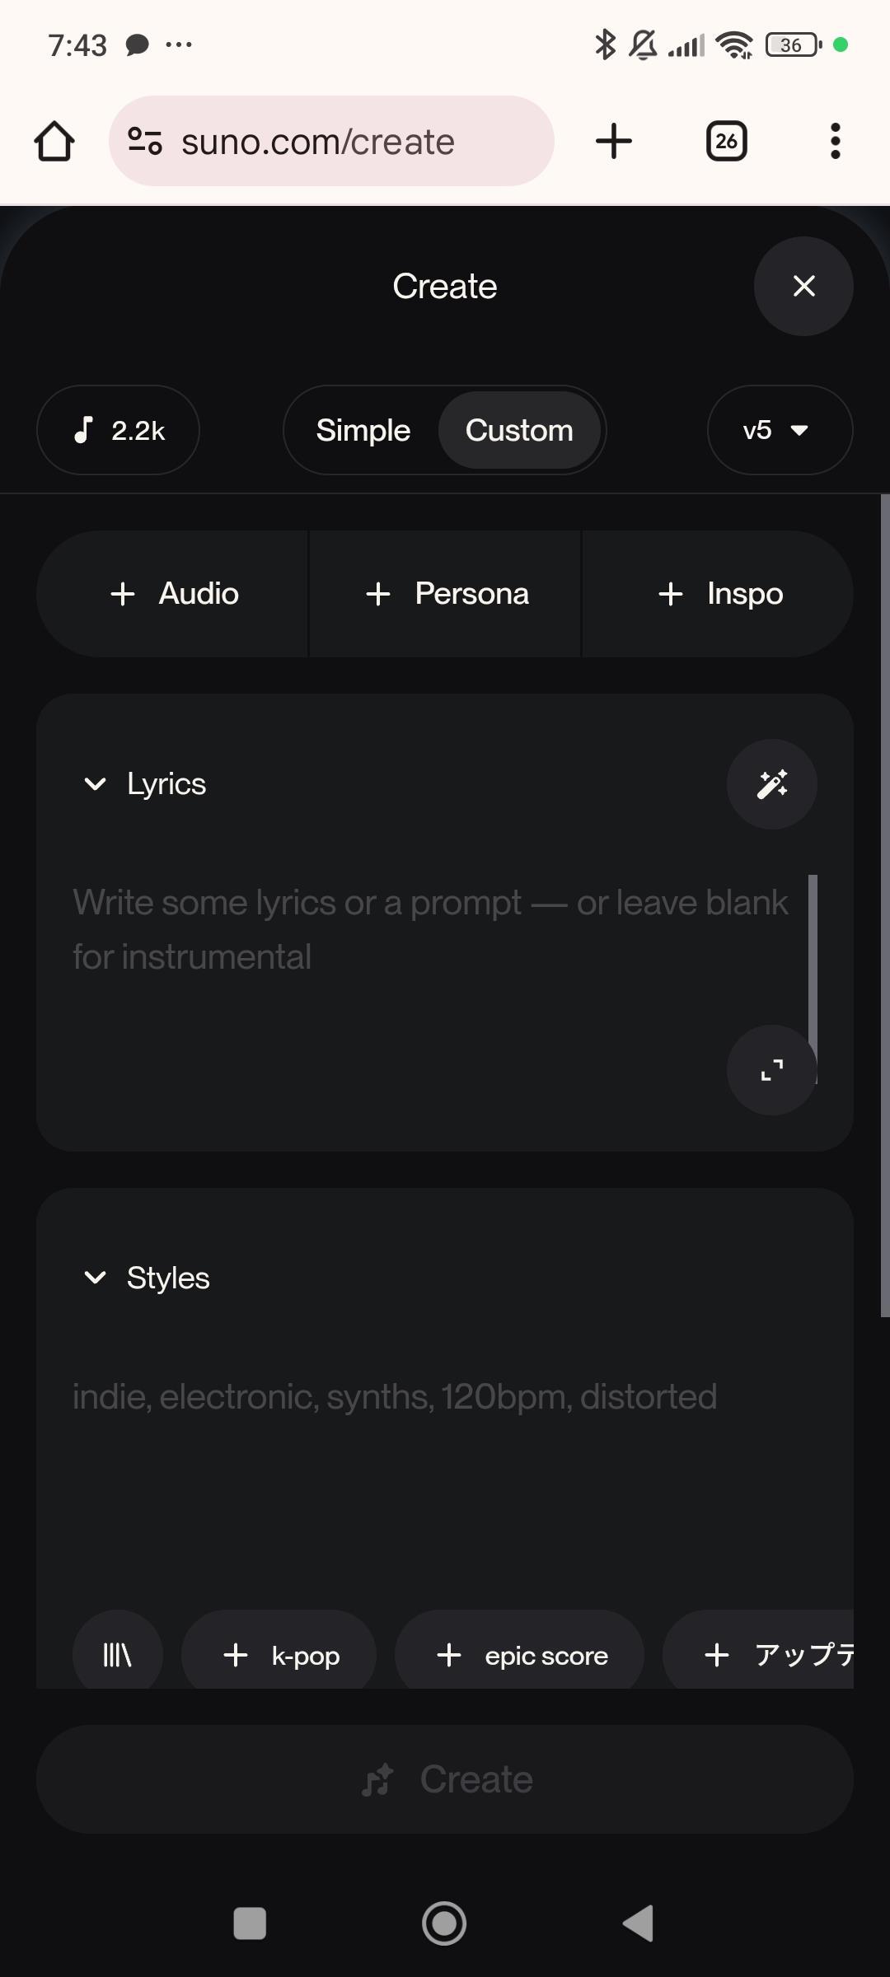Add the epic score style tag
Image resolution: width=890 pixels, height=1977 pixels.
521,1655
